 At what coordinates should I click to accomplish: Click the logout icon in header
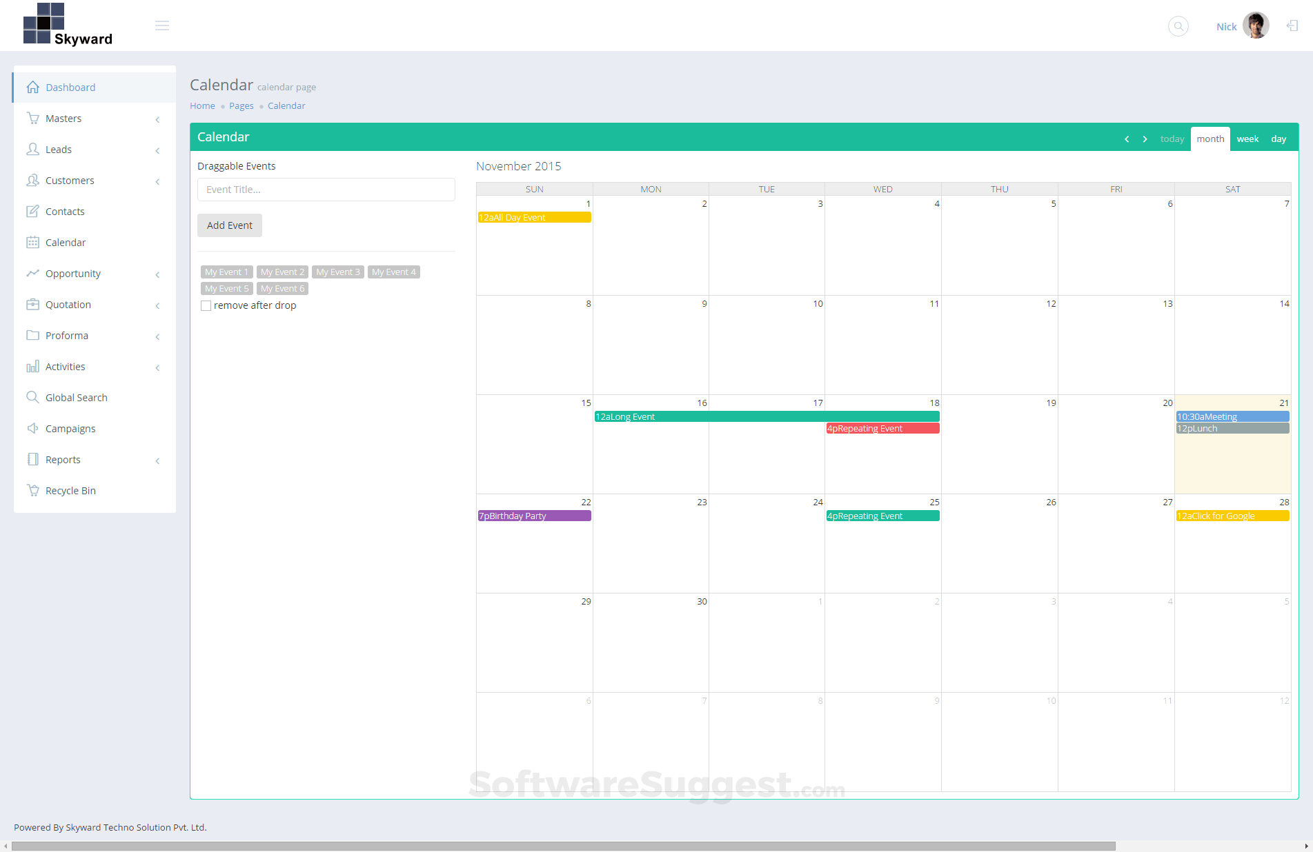click(x=1292, y=26)
